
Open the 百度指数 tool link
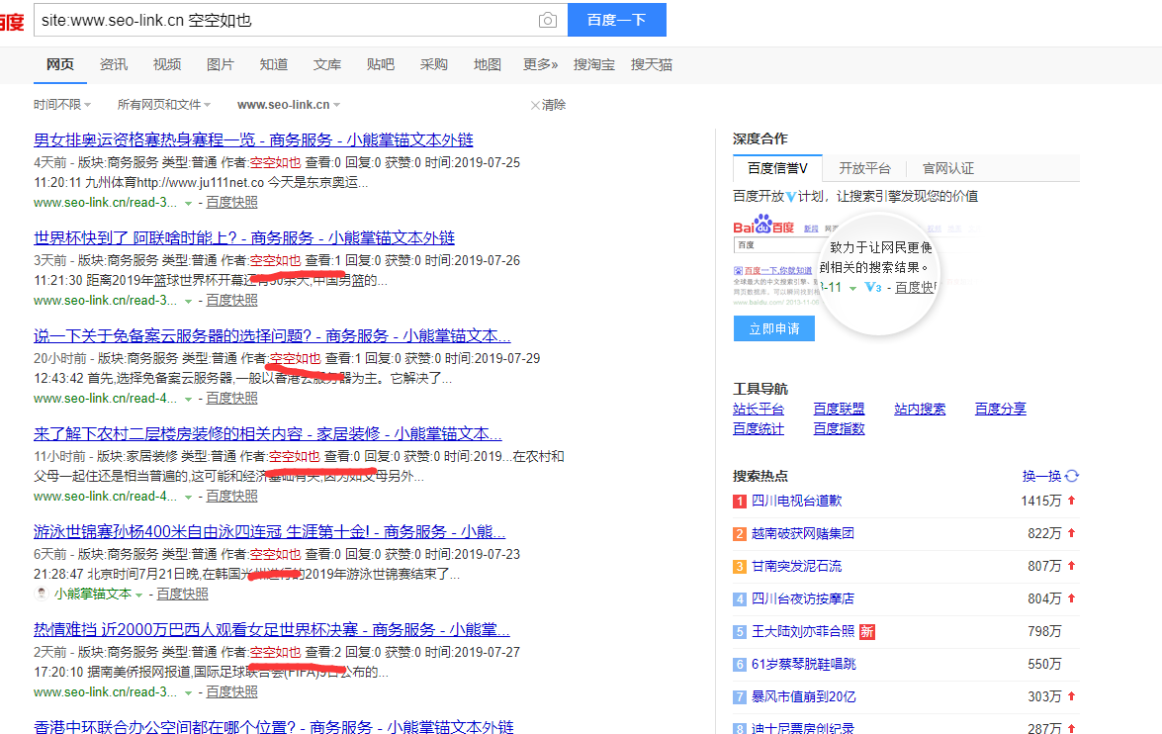tap(839, 428)
